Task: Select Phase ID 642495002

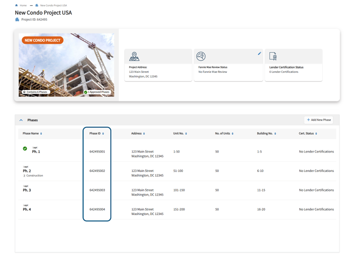Action: point(97,171)
